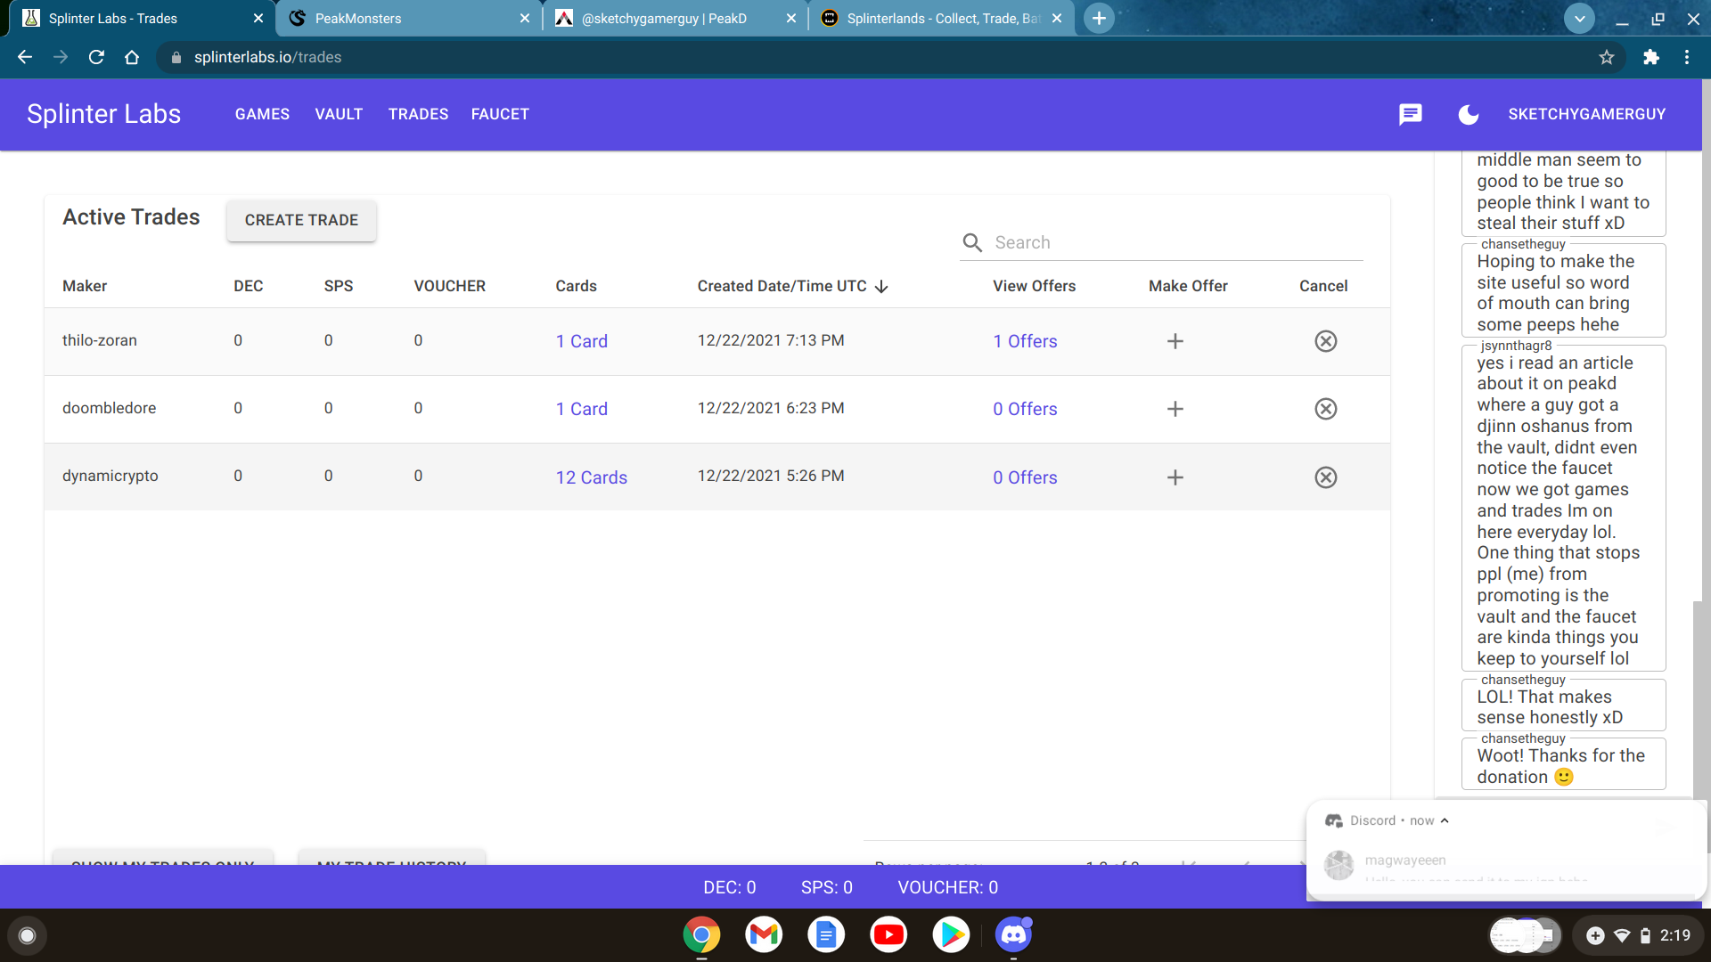The image size is (1711, 962).
Task: Open Chrome three-dot menu
Action: (x=1687, y=57)
